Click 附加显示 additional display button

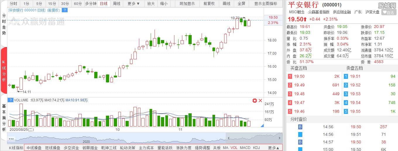click(x=187, y=4)
